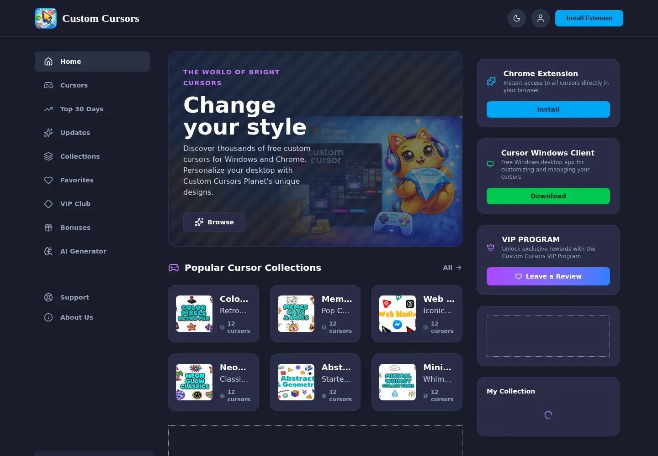Click the Change your style headline
Screen dimensions: 658x456
tap(245, 116)
